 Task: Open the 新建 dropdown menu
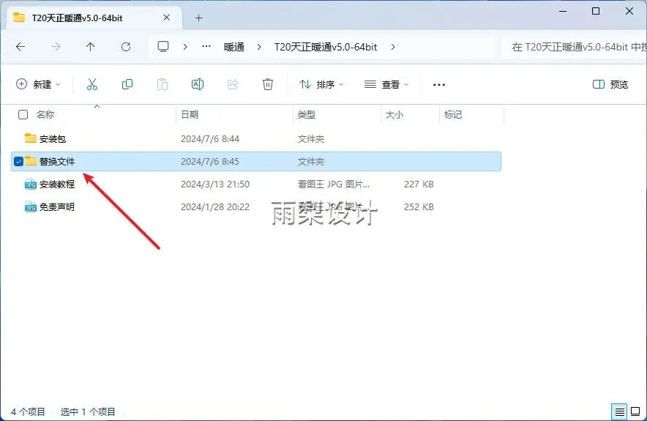38,84
